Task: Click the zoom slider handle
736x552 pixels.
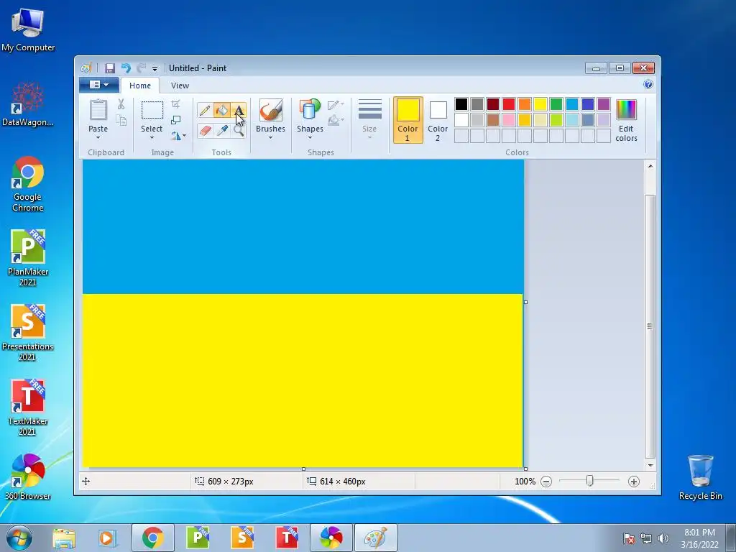Action: 590,481
